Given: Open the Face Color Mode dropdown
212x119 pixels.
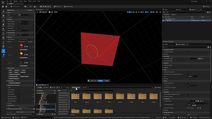Looking at the screenshot, I should click(x=23, y=30).
